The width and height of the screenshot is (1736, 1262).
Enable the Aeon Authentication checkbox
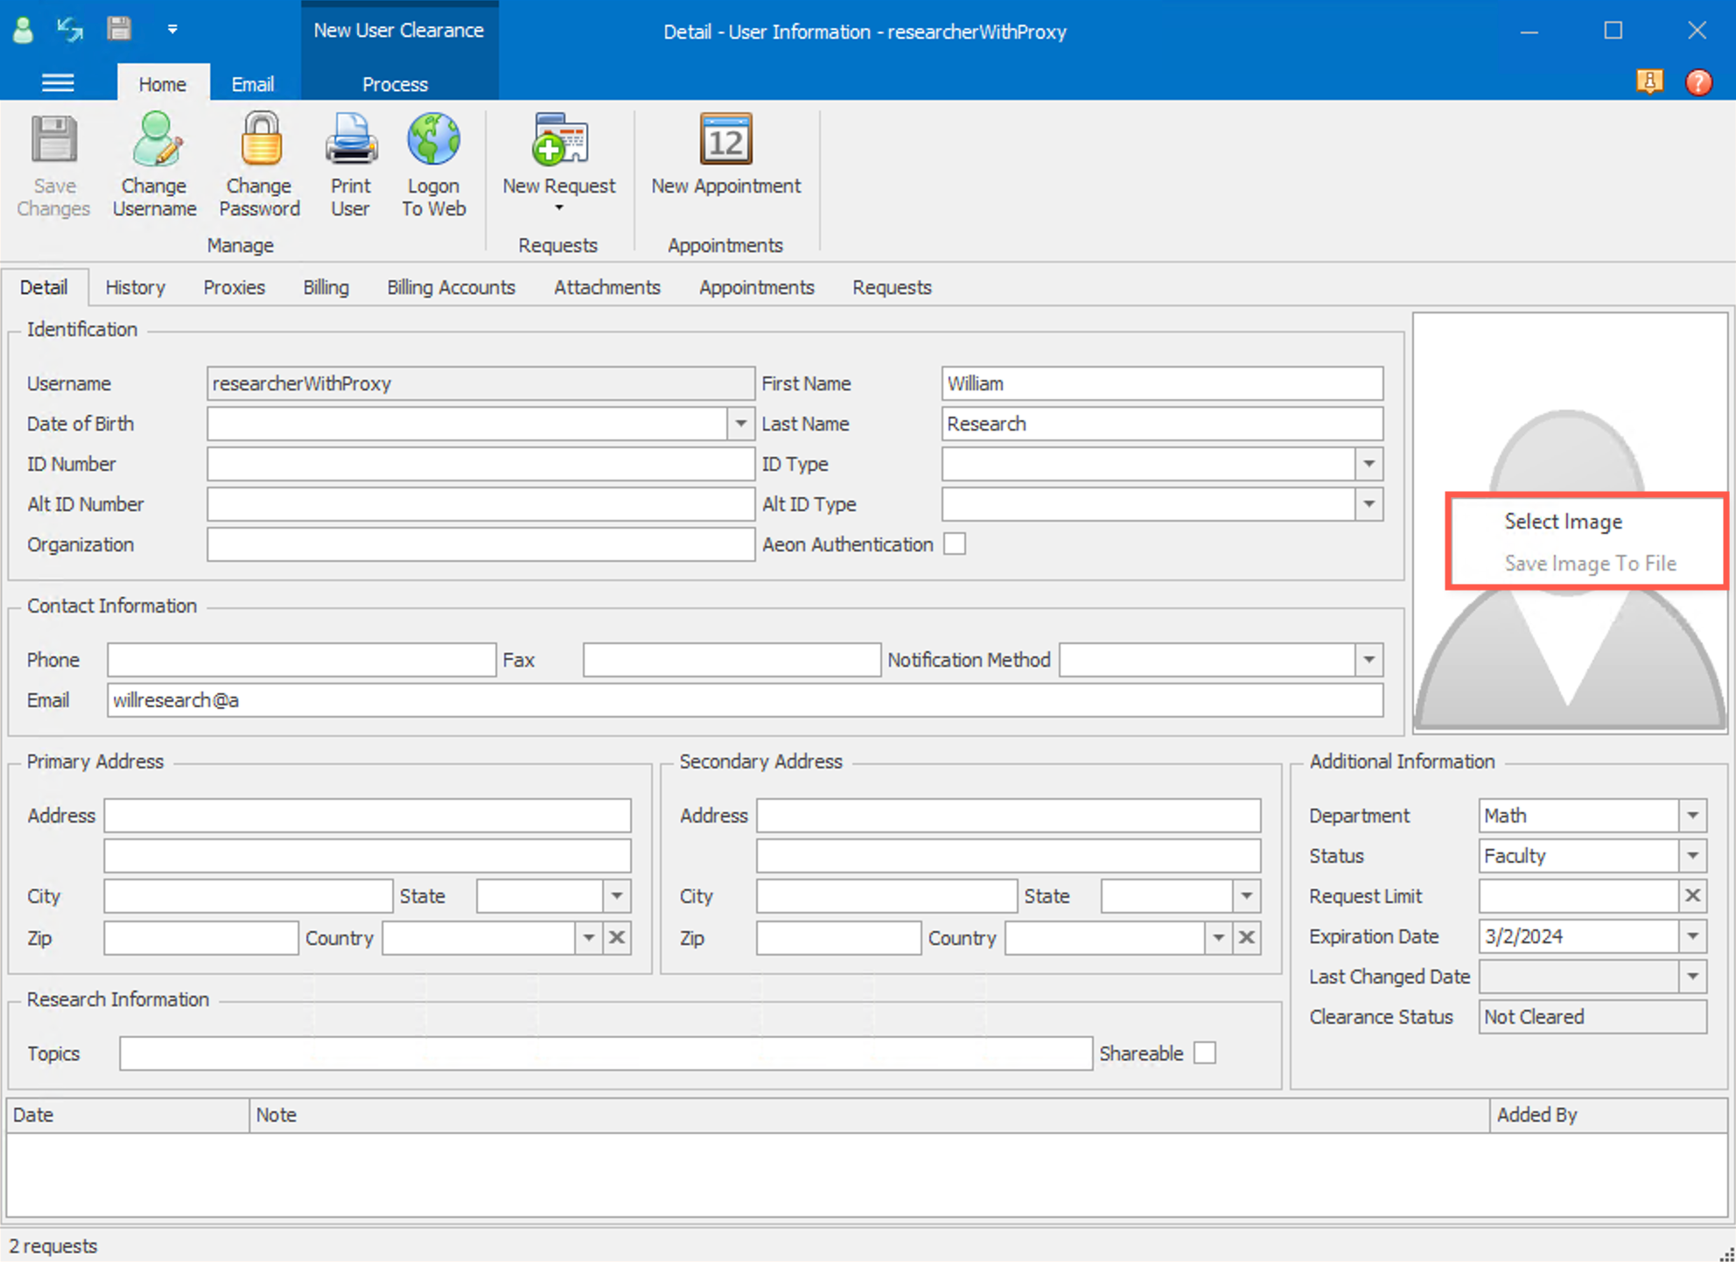point(955,544)
